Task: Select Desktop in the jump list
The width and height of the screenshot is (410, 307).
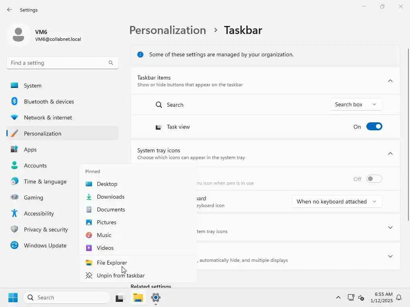Action: coord(138,184)
